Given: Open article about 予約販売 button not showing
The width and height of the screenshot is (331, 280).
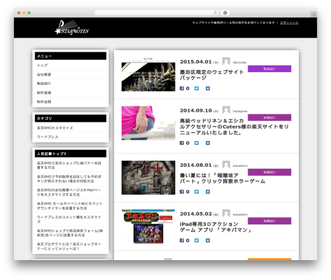Looking at the screenshot, I should (x=69, y=179).
